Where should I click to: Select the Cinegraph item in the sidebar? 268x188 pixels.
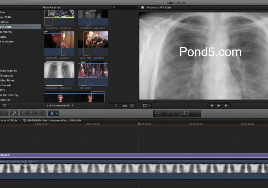click(x=7, y=75)
